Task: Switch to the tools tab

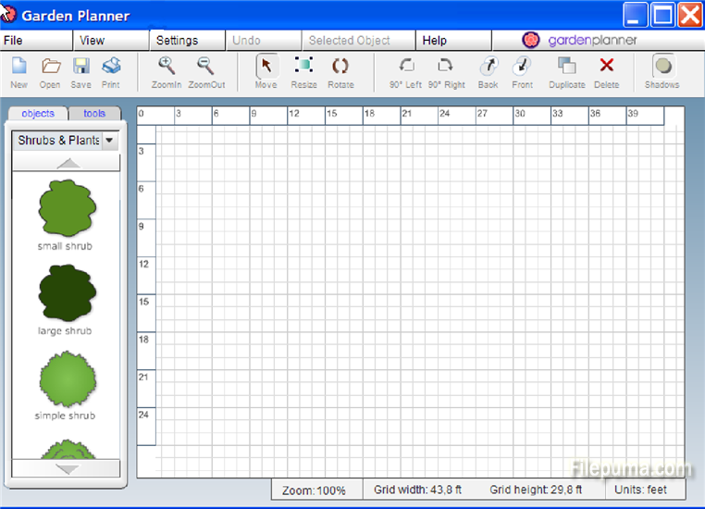Action: click(x=94, y=114)
